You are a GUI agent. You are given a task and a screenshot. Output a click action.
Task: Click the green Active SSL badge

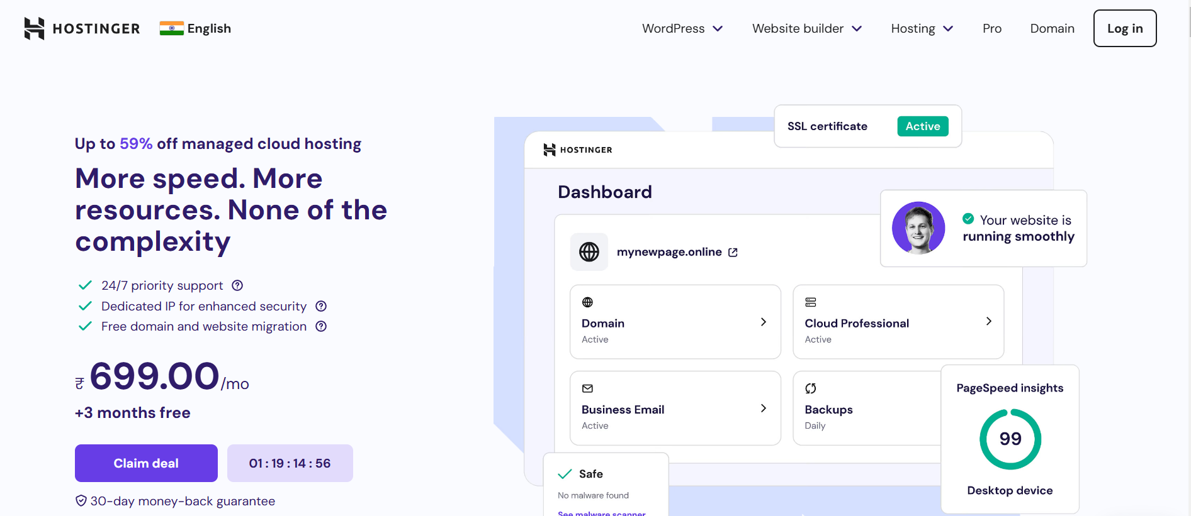(923, 126)
